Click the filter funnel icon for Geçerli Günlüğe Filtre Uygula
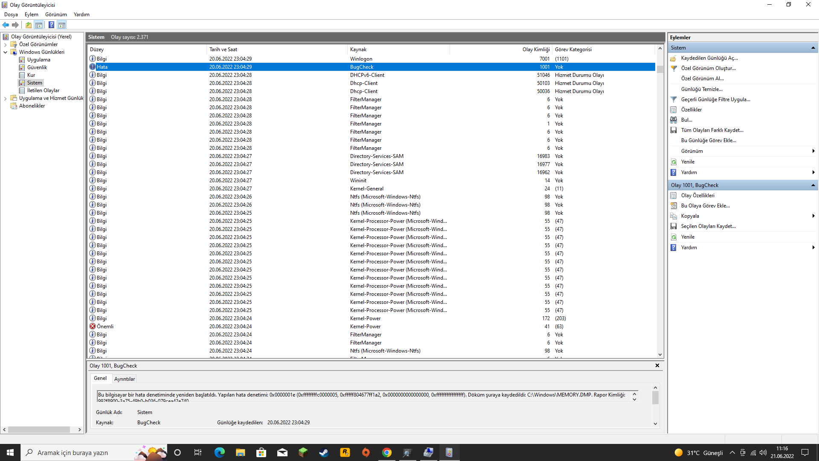The image size is (819, 461). coord(674,99)
